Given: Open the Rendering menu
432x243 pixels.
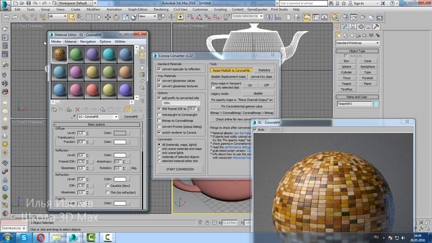Looking at the screenshot, I should (161, 9).
